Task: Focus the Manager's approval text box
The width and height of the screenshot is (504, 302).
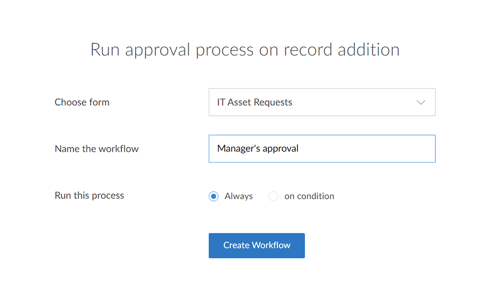Action: [x=322, y=148]
